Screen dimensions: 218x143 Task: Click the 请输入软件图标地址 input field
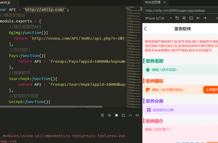(x=174, y=90)
